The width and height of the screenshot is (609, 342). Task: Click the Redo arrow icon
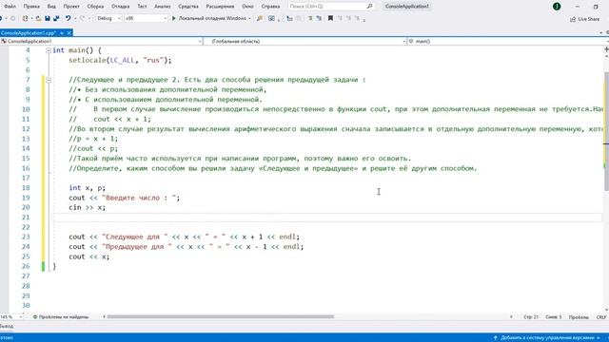[x=82, y=18]
